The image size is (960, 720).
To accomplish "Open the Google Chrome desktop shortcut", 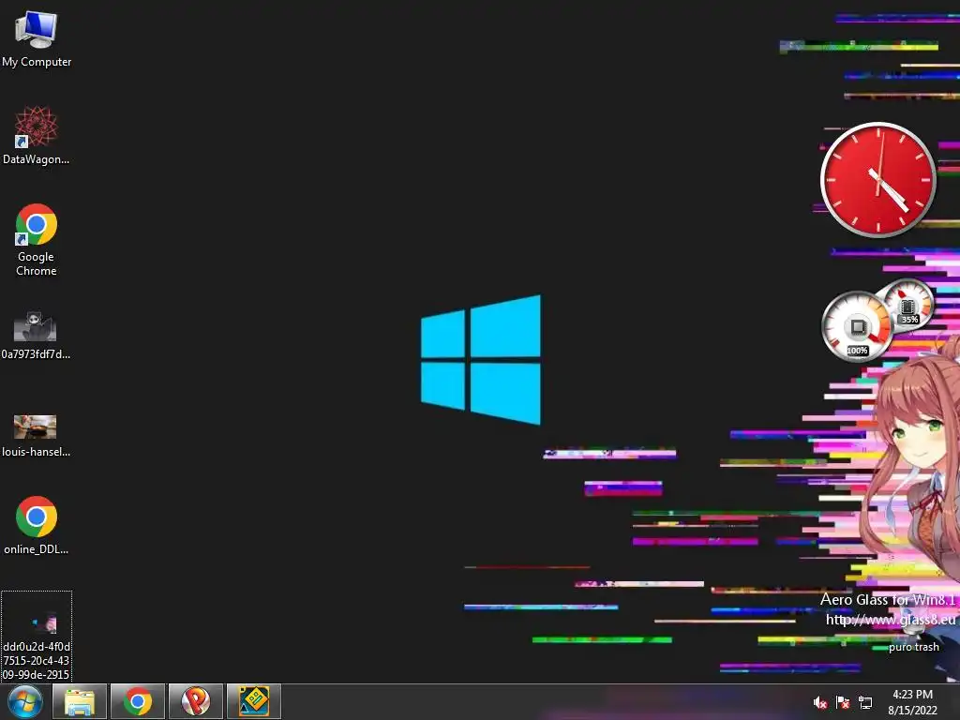I will pos(37,240).
